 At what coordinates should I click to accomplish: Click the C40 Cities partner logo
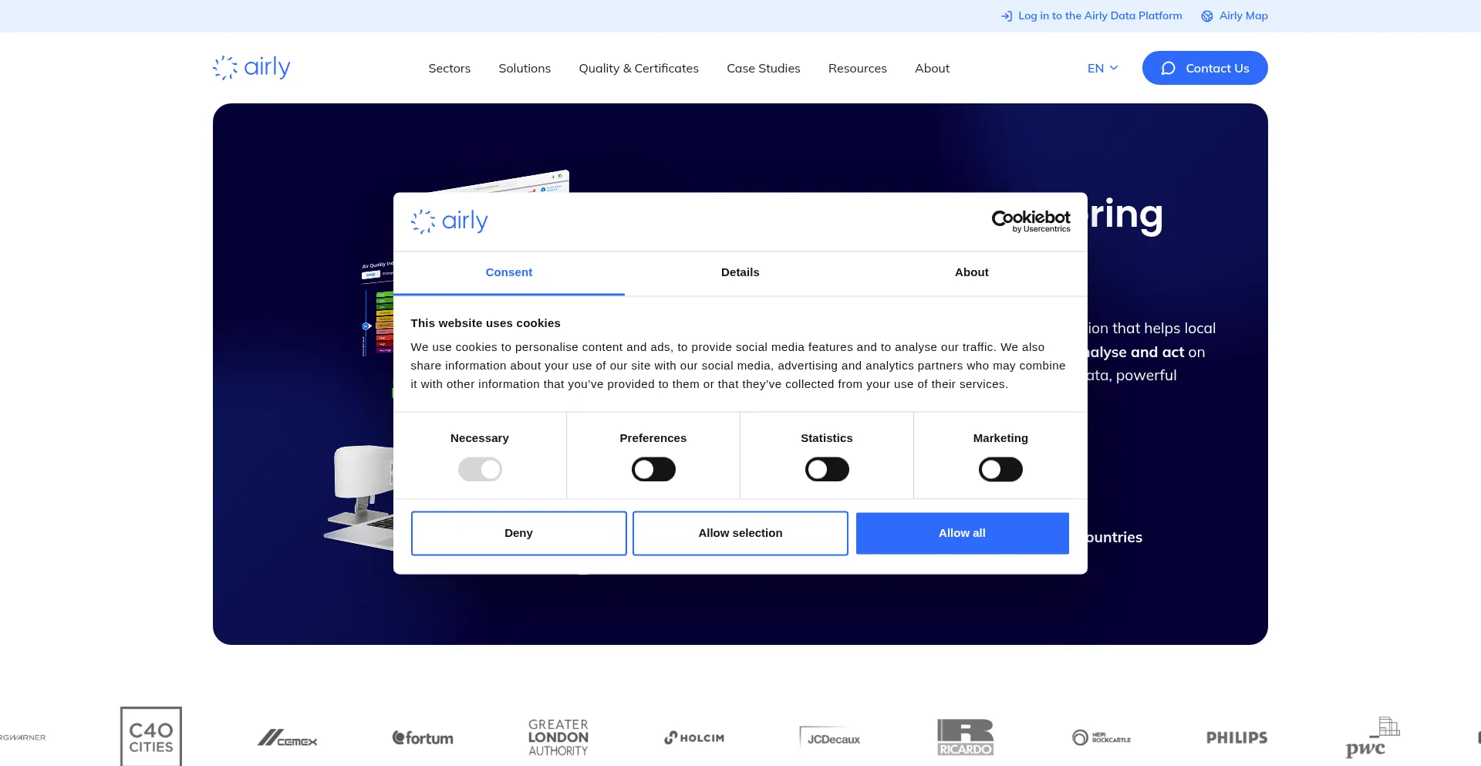151,737
